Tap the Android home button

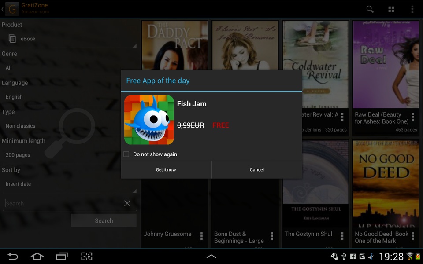click(x=37, y=256)
